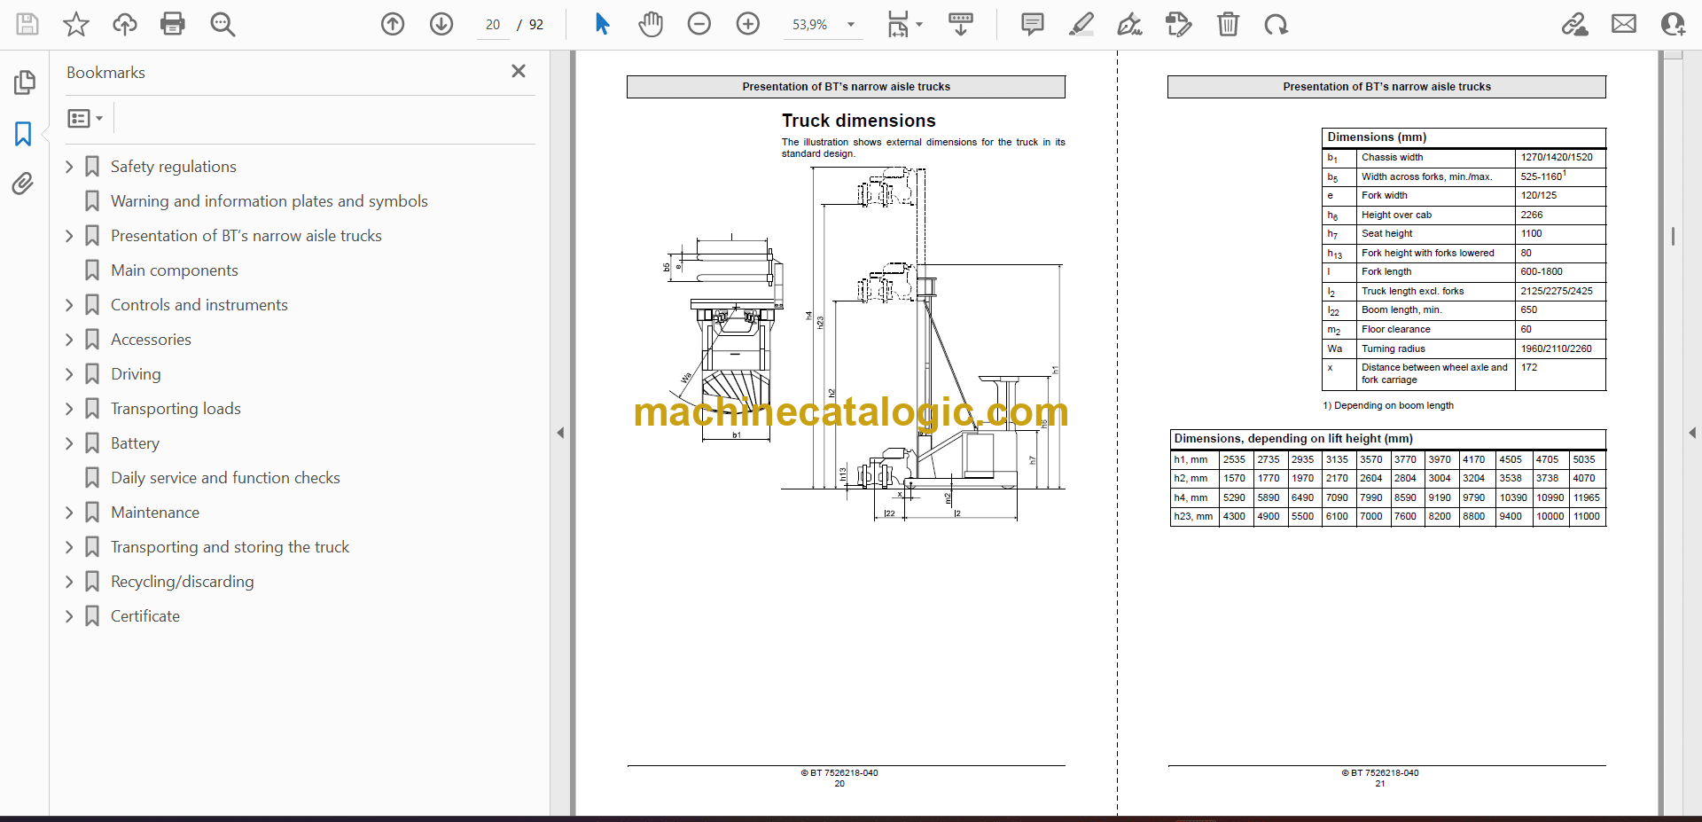Viewport: 1702px width, 822px height.
Task: Navigate to the Battery section
Action: coord(135,443)
